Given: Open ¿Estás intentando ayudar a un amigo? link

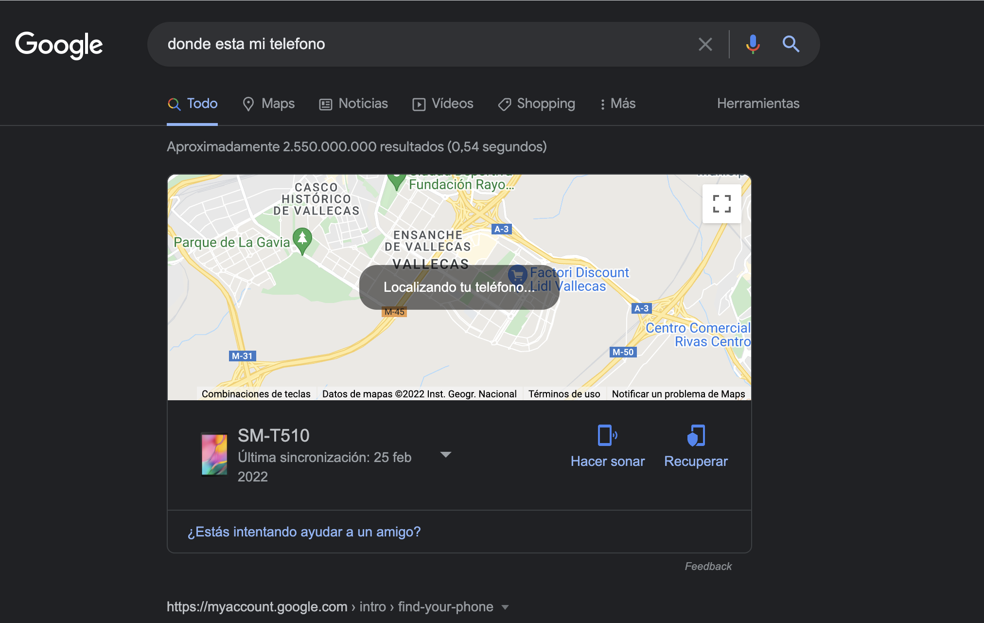Looking at the screenshot, I should [x=304, y=532].
